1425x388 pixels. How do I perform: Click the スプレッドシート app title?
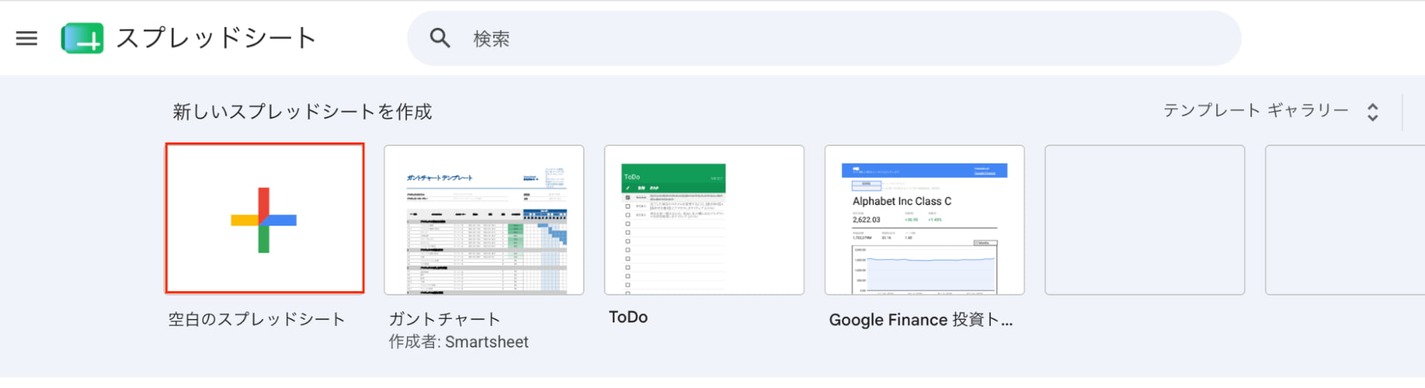(x=216, y=38)
